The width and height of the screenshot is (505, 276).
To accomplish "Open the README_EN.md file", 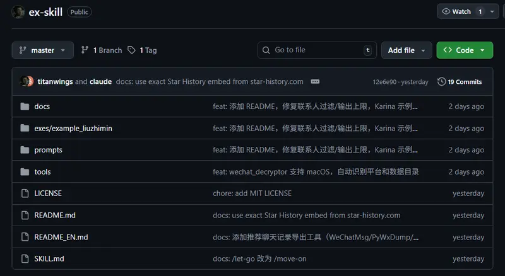I will (x=61, y=237).
